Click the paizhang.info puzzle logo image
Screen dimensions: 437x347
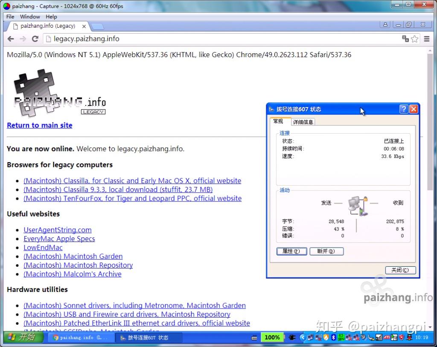click(59, 93)
